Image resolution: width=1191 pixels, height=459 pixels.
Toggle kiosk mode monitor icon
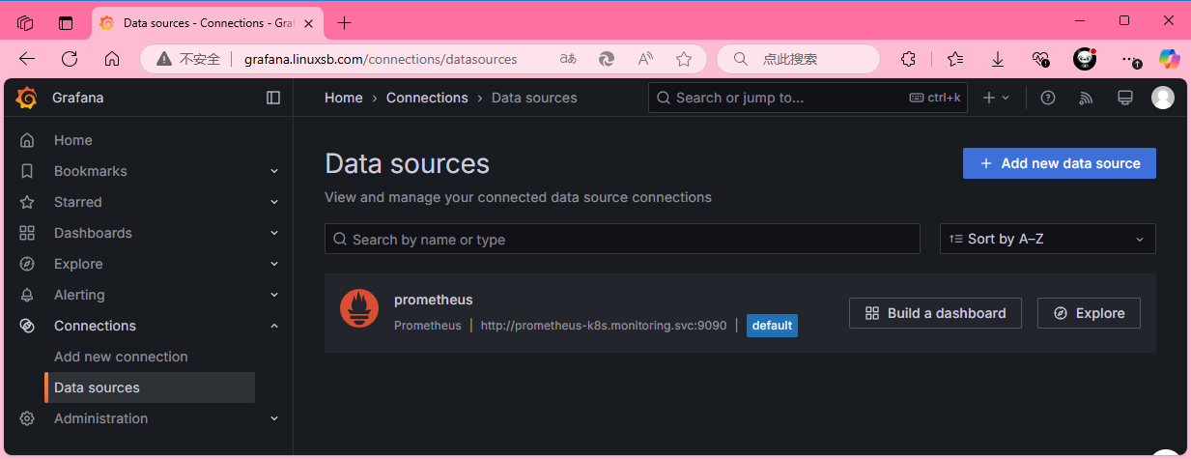(1124, 98)
